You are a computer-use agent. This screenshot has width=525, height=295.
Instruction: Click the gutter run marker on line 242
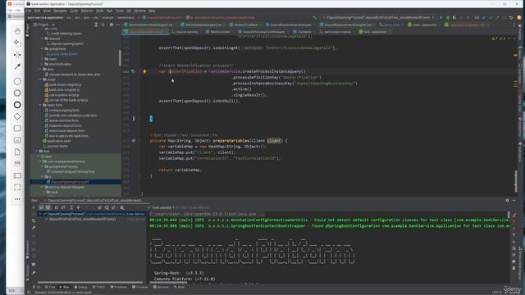point(133,71)
